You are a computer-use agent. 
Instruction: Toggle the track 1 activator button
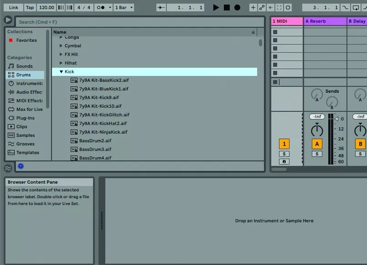[x=284, y=144]
